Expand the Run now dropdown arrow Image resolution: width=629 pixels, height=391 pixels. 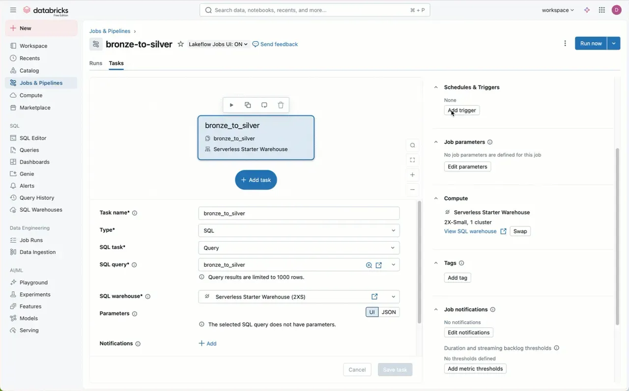613,43
